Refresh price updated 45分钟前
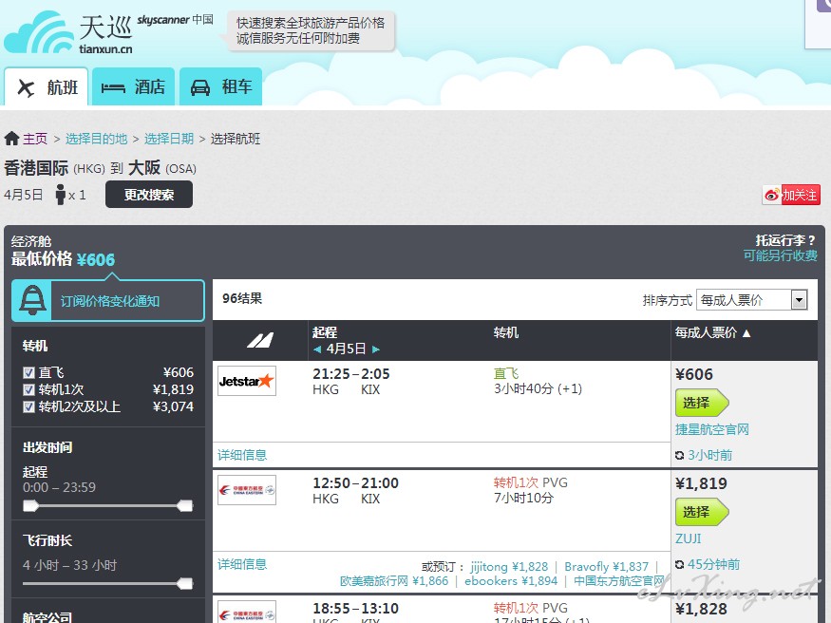The width and height of the screenshot is (831, 623). (x=679, y=565)
